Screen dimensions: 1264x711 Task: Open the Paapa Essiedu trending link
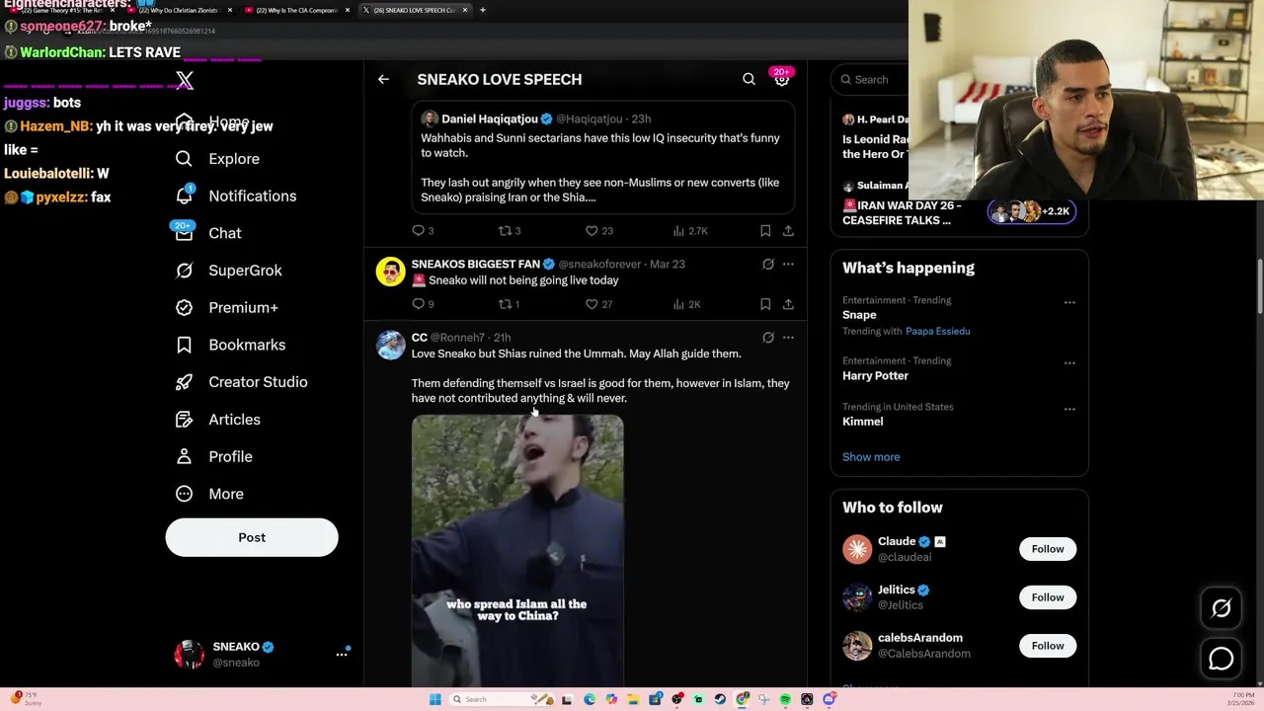point(937,331)
